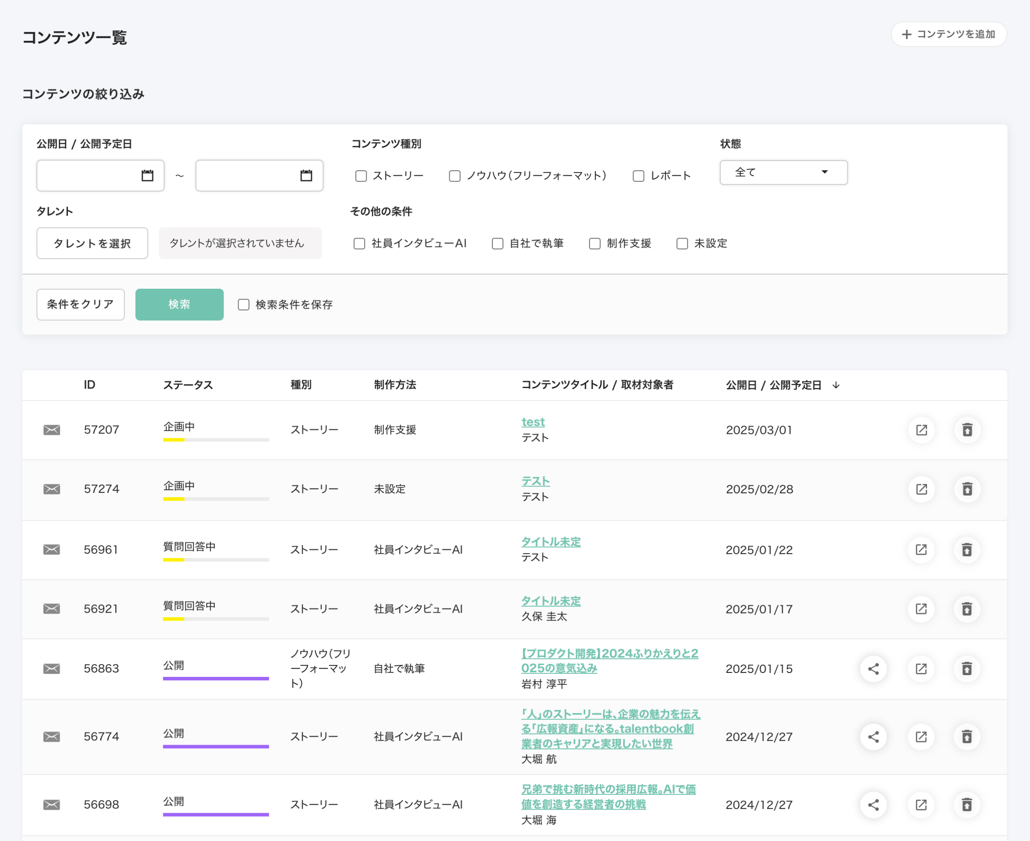Click the external link icon for 56921
1030x841 pixels.
click(921, 609)
